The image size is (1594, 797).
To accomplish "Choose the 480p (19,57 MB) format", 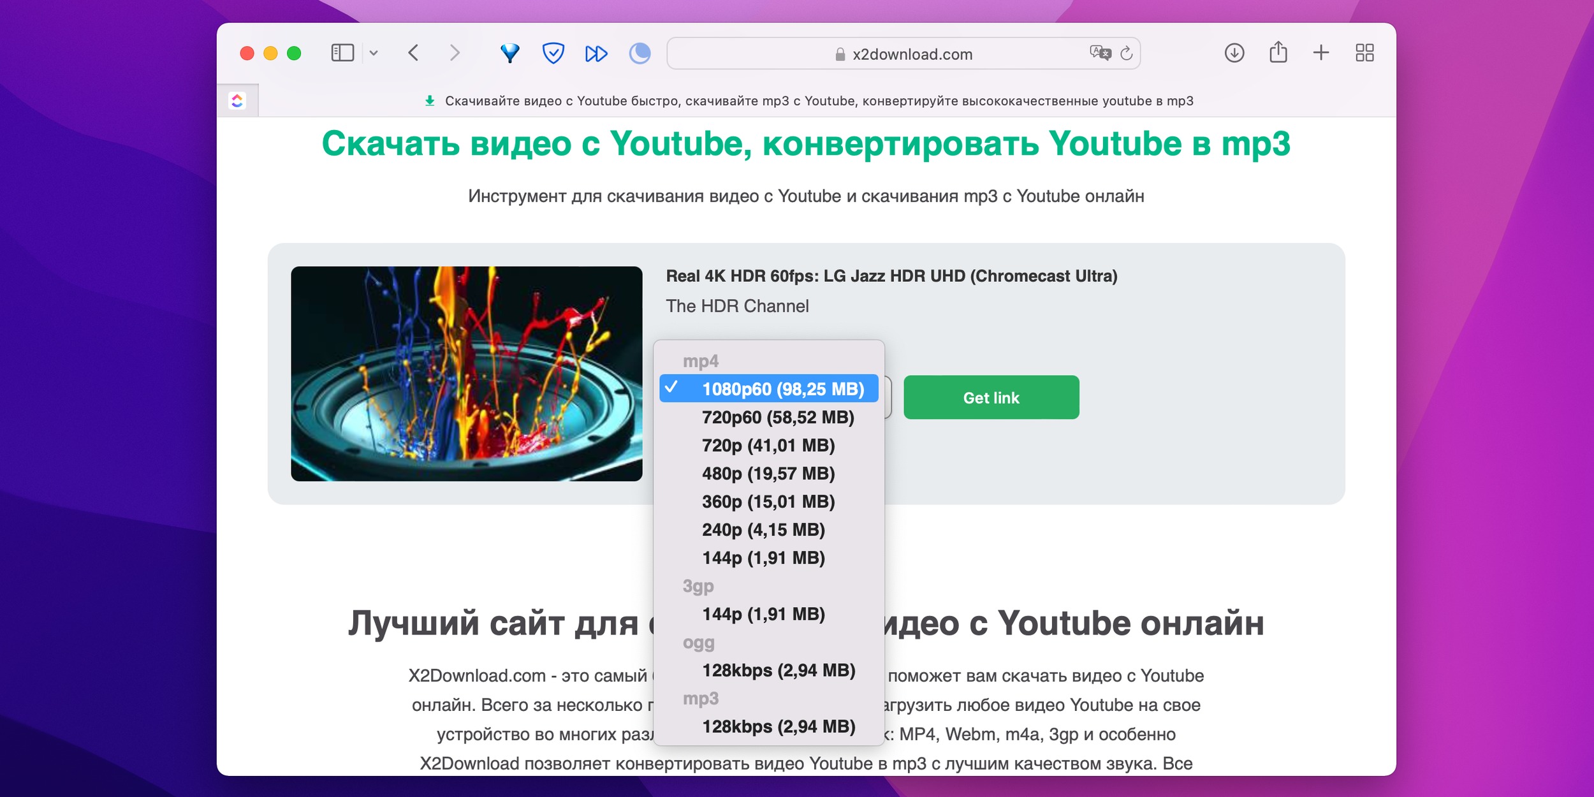I will point(768,474).
